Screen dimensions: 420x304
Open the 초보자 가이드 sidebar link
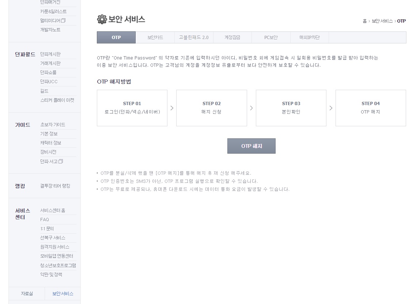click(53, 125)
